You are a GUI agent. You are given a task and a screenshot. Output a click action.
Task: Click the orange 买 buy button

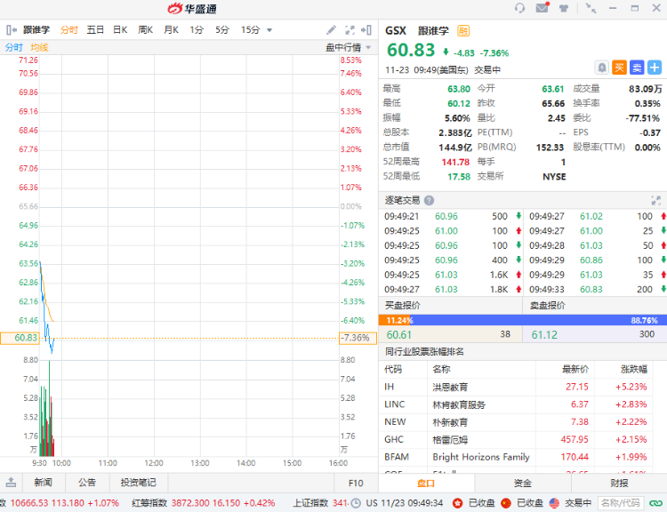(x=619, y=67)
